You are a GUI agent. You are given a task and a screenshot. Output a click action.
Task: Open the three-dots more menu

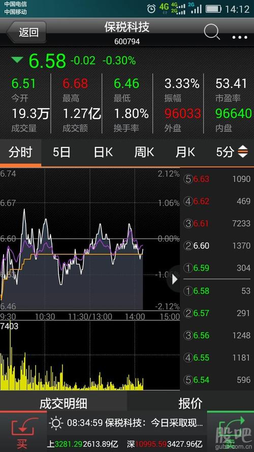(x=240, y=37)
